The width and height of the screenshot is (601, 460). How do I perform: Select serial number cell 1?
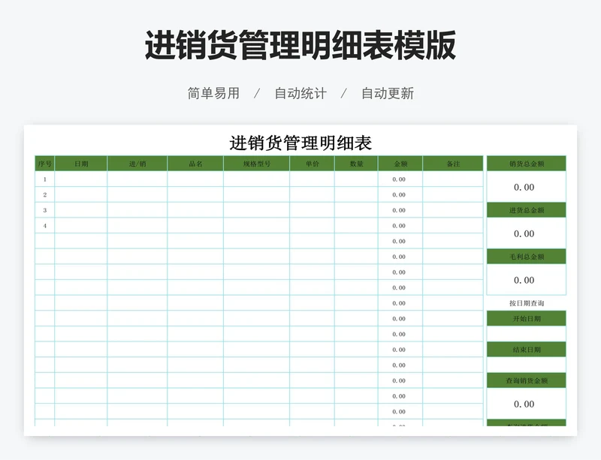pyautogui.click(x=45, y=179)
